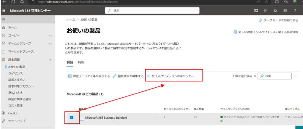Click the product list 検索 box
The height and width of the screenshot is (129, 303).
(x=275, y=76)
